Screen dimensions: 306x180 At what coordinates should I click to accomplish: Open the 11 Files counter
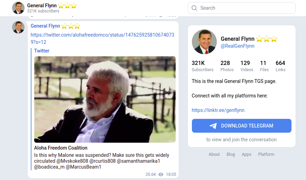264,66
